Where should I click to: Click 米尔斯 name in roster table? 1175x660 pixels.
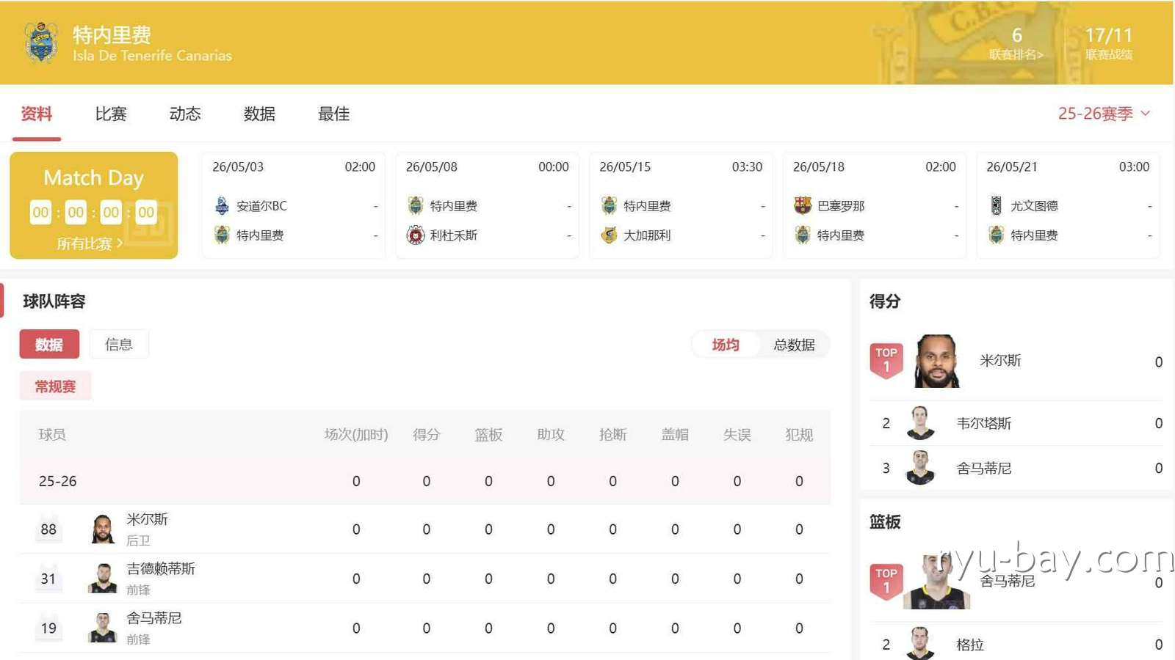coord(147,519)
